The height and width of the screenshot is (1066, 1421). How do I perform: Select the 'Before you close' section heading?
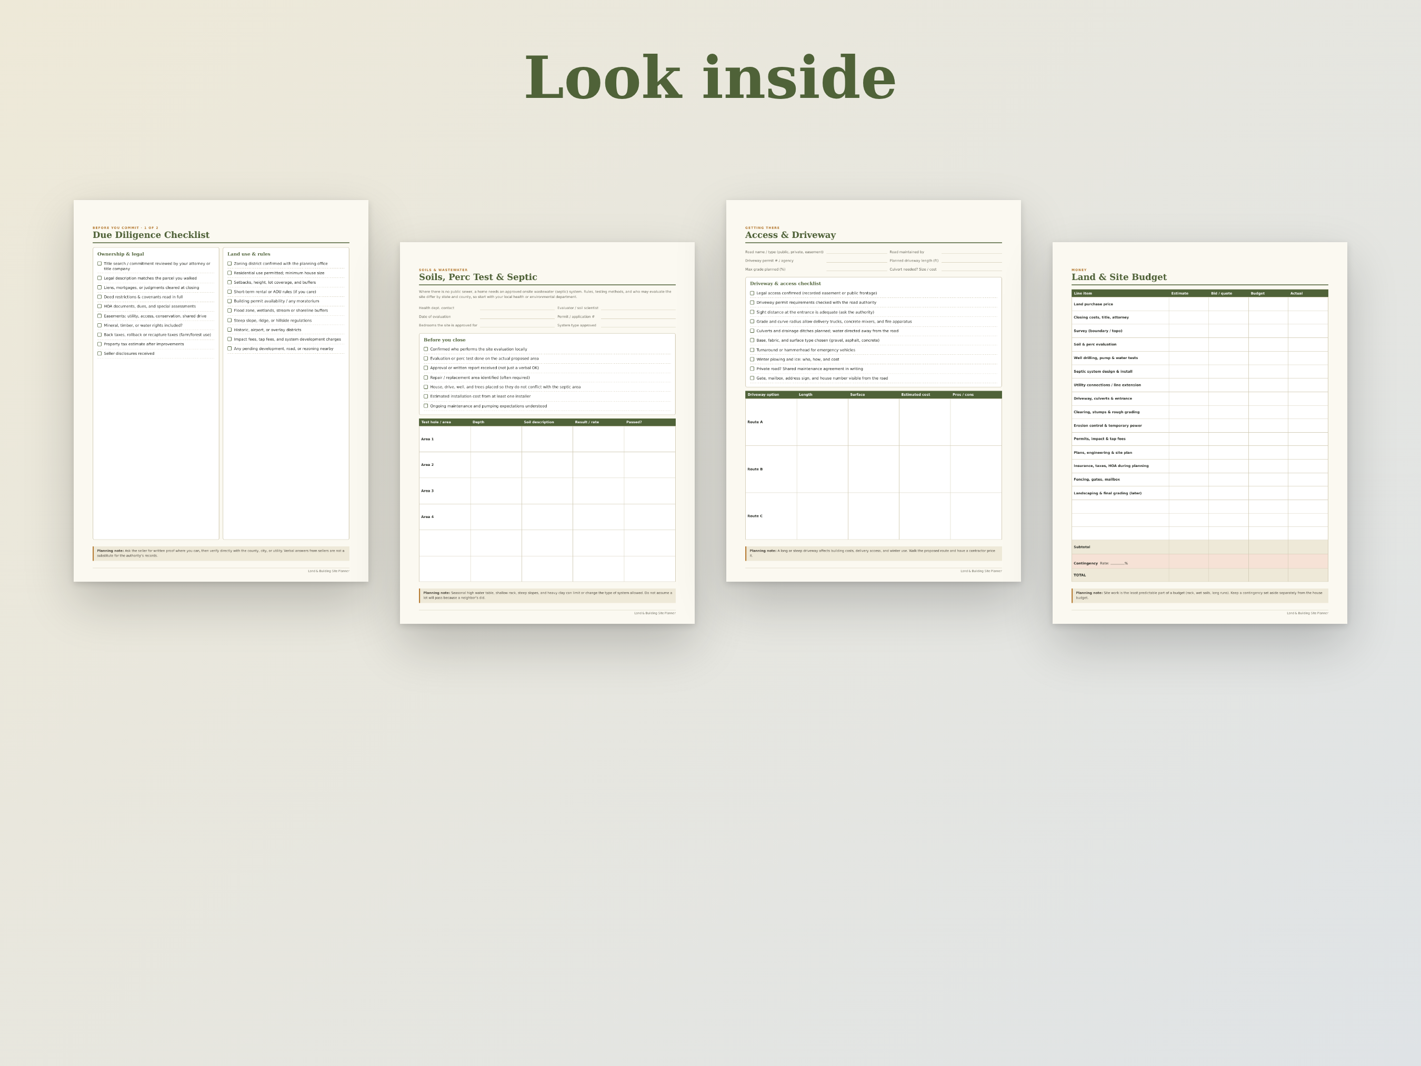(x=445, y=340)
